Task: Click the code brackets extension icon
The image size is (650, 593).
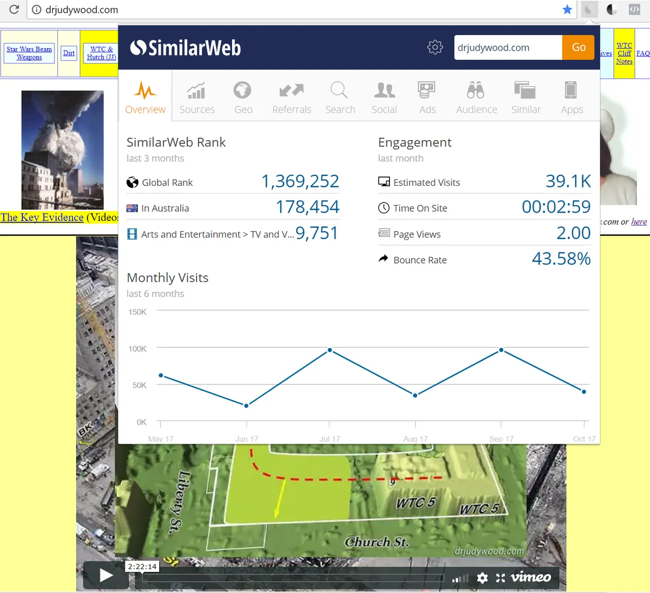Action: [634, 9]
